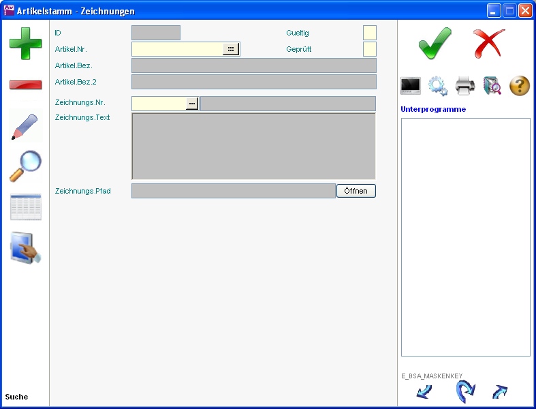Open the Zeichnungs.Nr. lookup button
The width and height of the screenshot is (536, 409).
(x=192, y=103)
